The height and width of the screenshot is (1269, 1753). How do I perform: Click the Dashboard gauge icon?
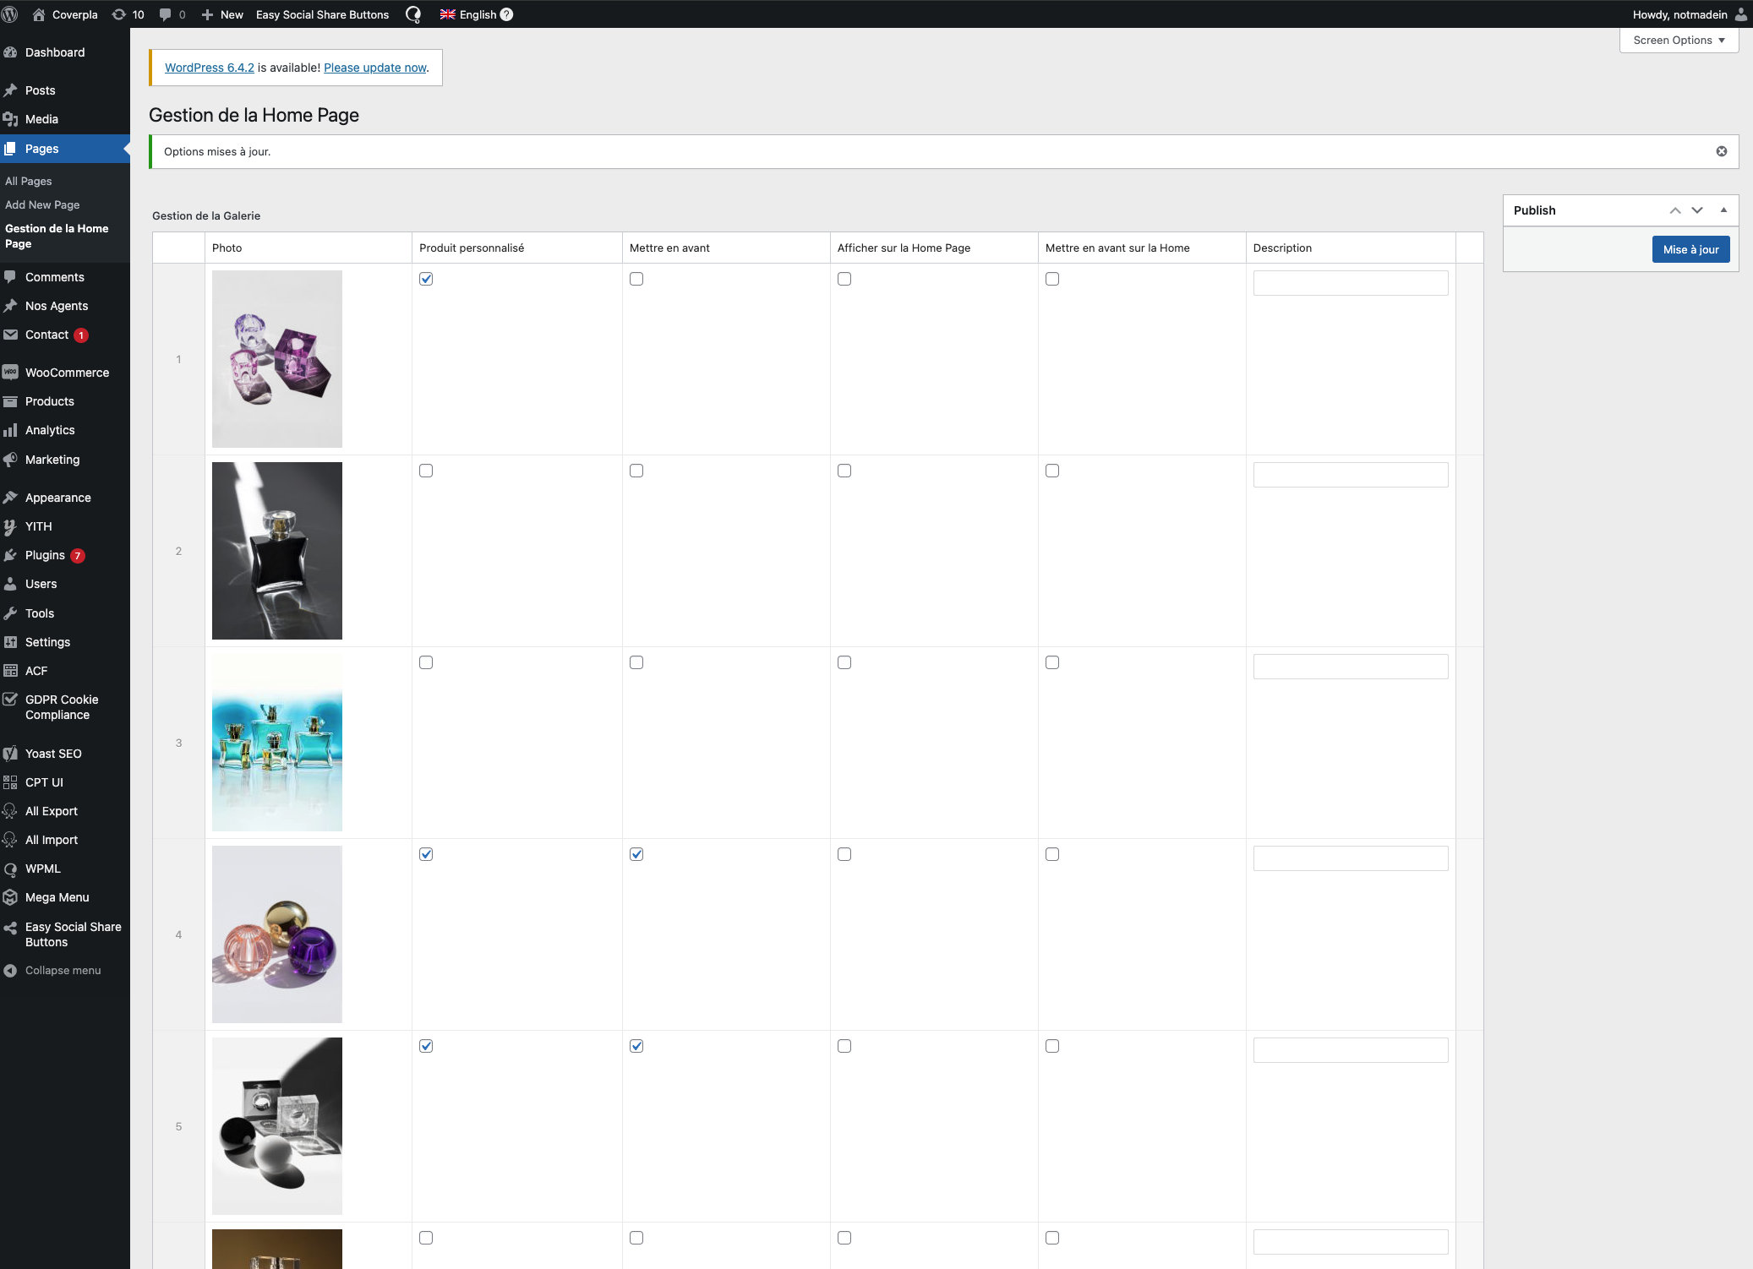pos(11,52)
